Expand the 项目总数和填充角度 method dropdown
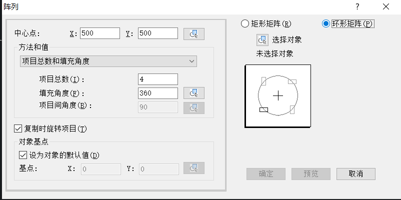 [108, 61]
